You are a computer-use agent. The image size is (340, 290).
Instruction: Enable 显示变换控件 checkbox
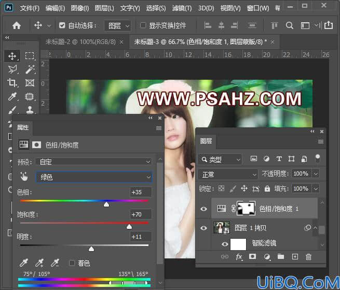point(143,25)
